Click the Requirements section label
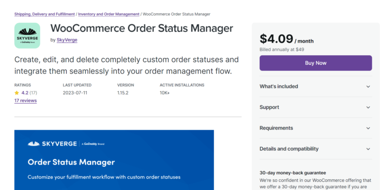This screenshot has height=190, width=389. [276, 128]
